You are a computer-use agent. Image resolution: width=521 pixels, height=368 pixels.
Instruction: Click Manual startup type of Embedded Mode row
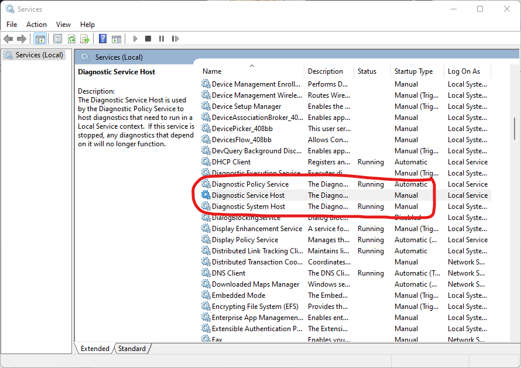tap(416, 295)
